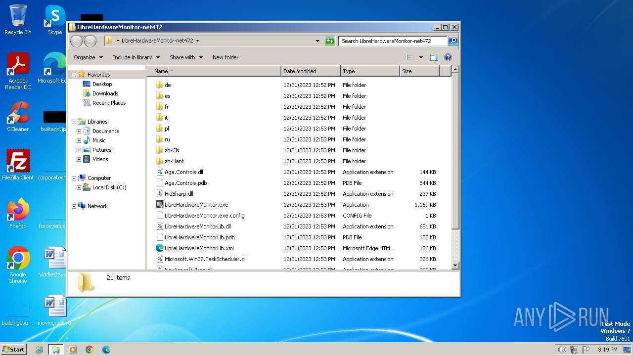Open Firefox desktop shortcut
Screen dimensions: 633x356
18,214
